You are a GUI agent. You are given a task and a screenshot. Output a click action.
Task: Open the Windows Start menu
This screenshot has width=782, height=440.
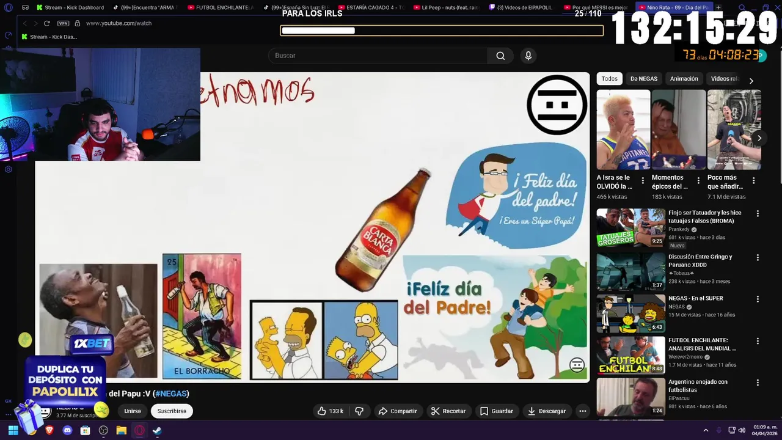pyautogui.click(x=13, y=430)
